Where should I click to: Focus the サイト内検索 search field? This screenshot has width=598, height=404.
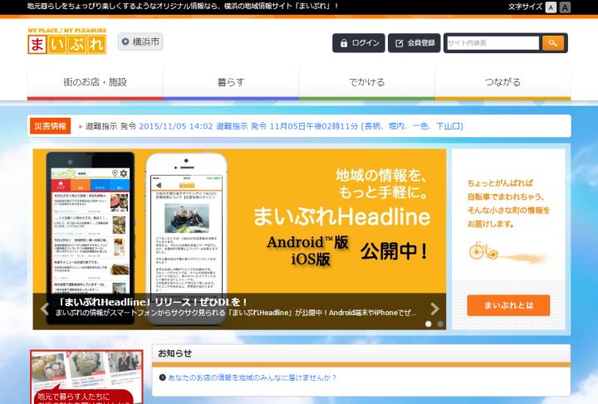pos(493,43)
